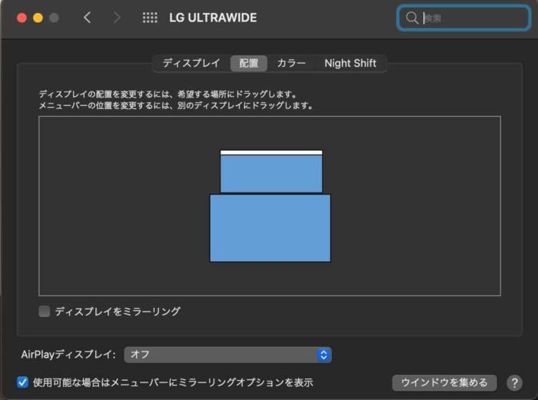Viewport: 538px width, 400px height.
Task: Switch to the Night Shift tab
Action: pyautogui.click(x=350, y=63)
